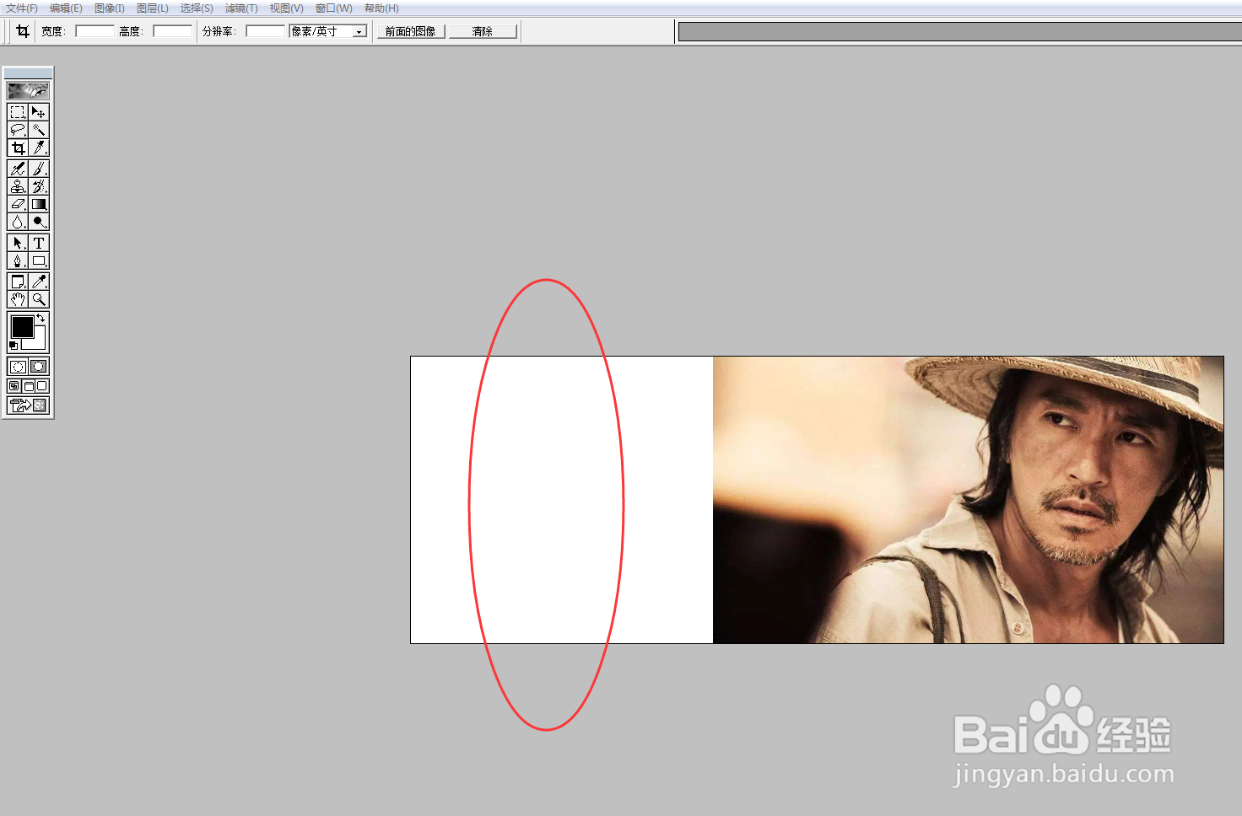This screenshot has height=816, width=1242.
Task: Switch to Full Screen mode
Action: point(42,386)
